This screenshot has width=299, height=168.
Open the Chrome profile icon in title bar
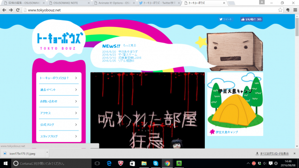pos(262,2)
